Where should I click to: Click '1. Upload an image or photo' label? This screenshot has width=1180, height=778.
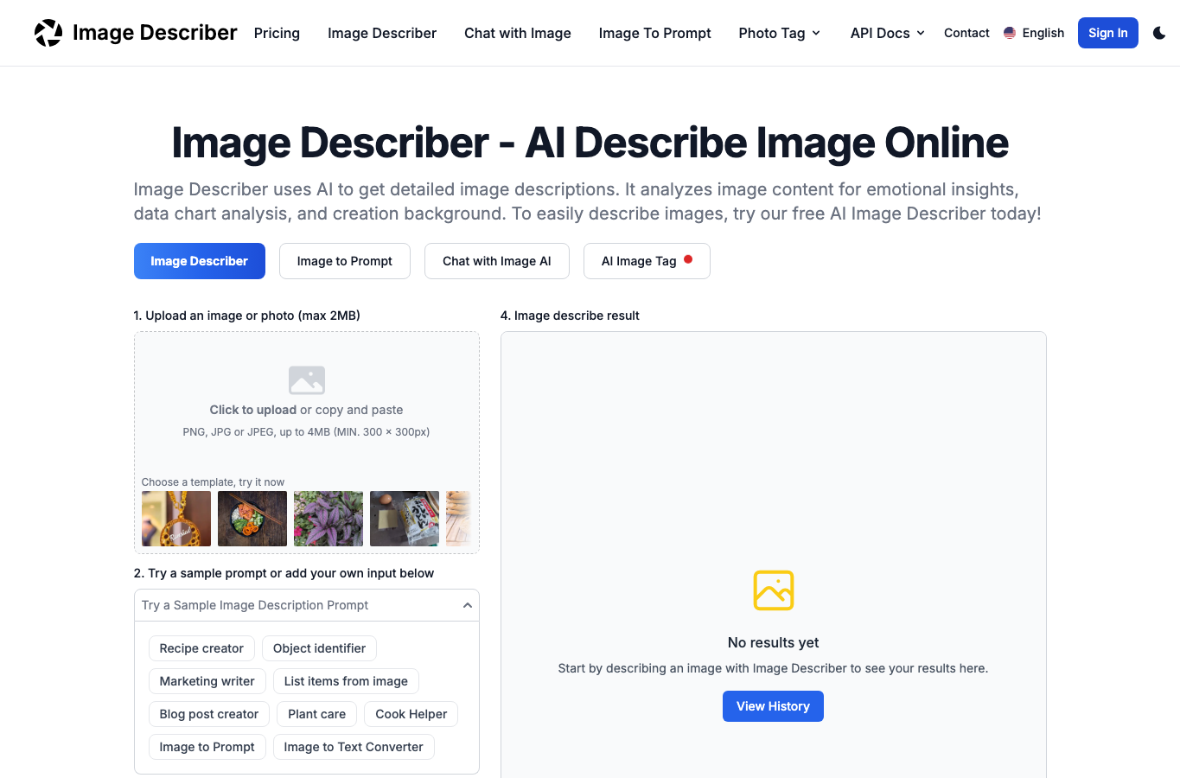247,316
